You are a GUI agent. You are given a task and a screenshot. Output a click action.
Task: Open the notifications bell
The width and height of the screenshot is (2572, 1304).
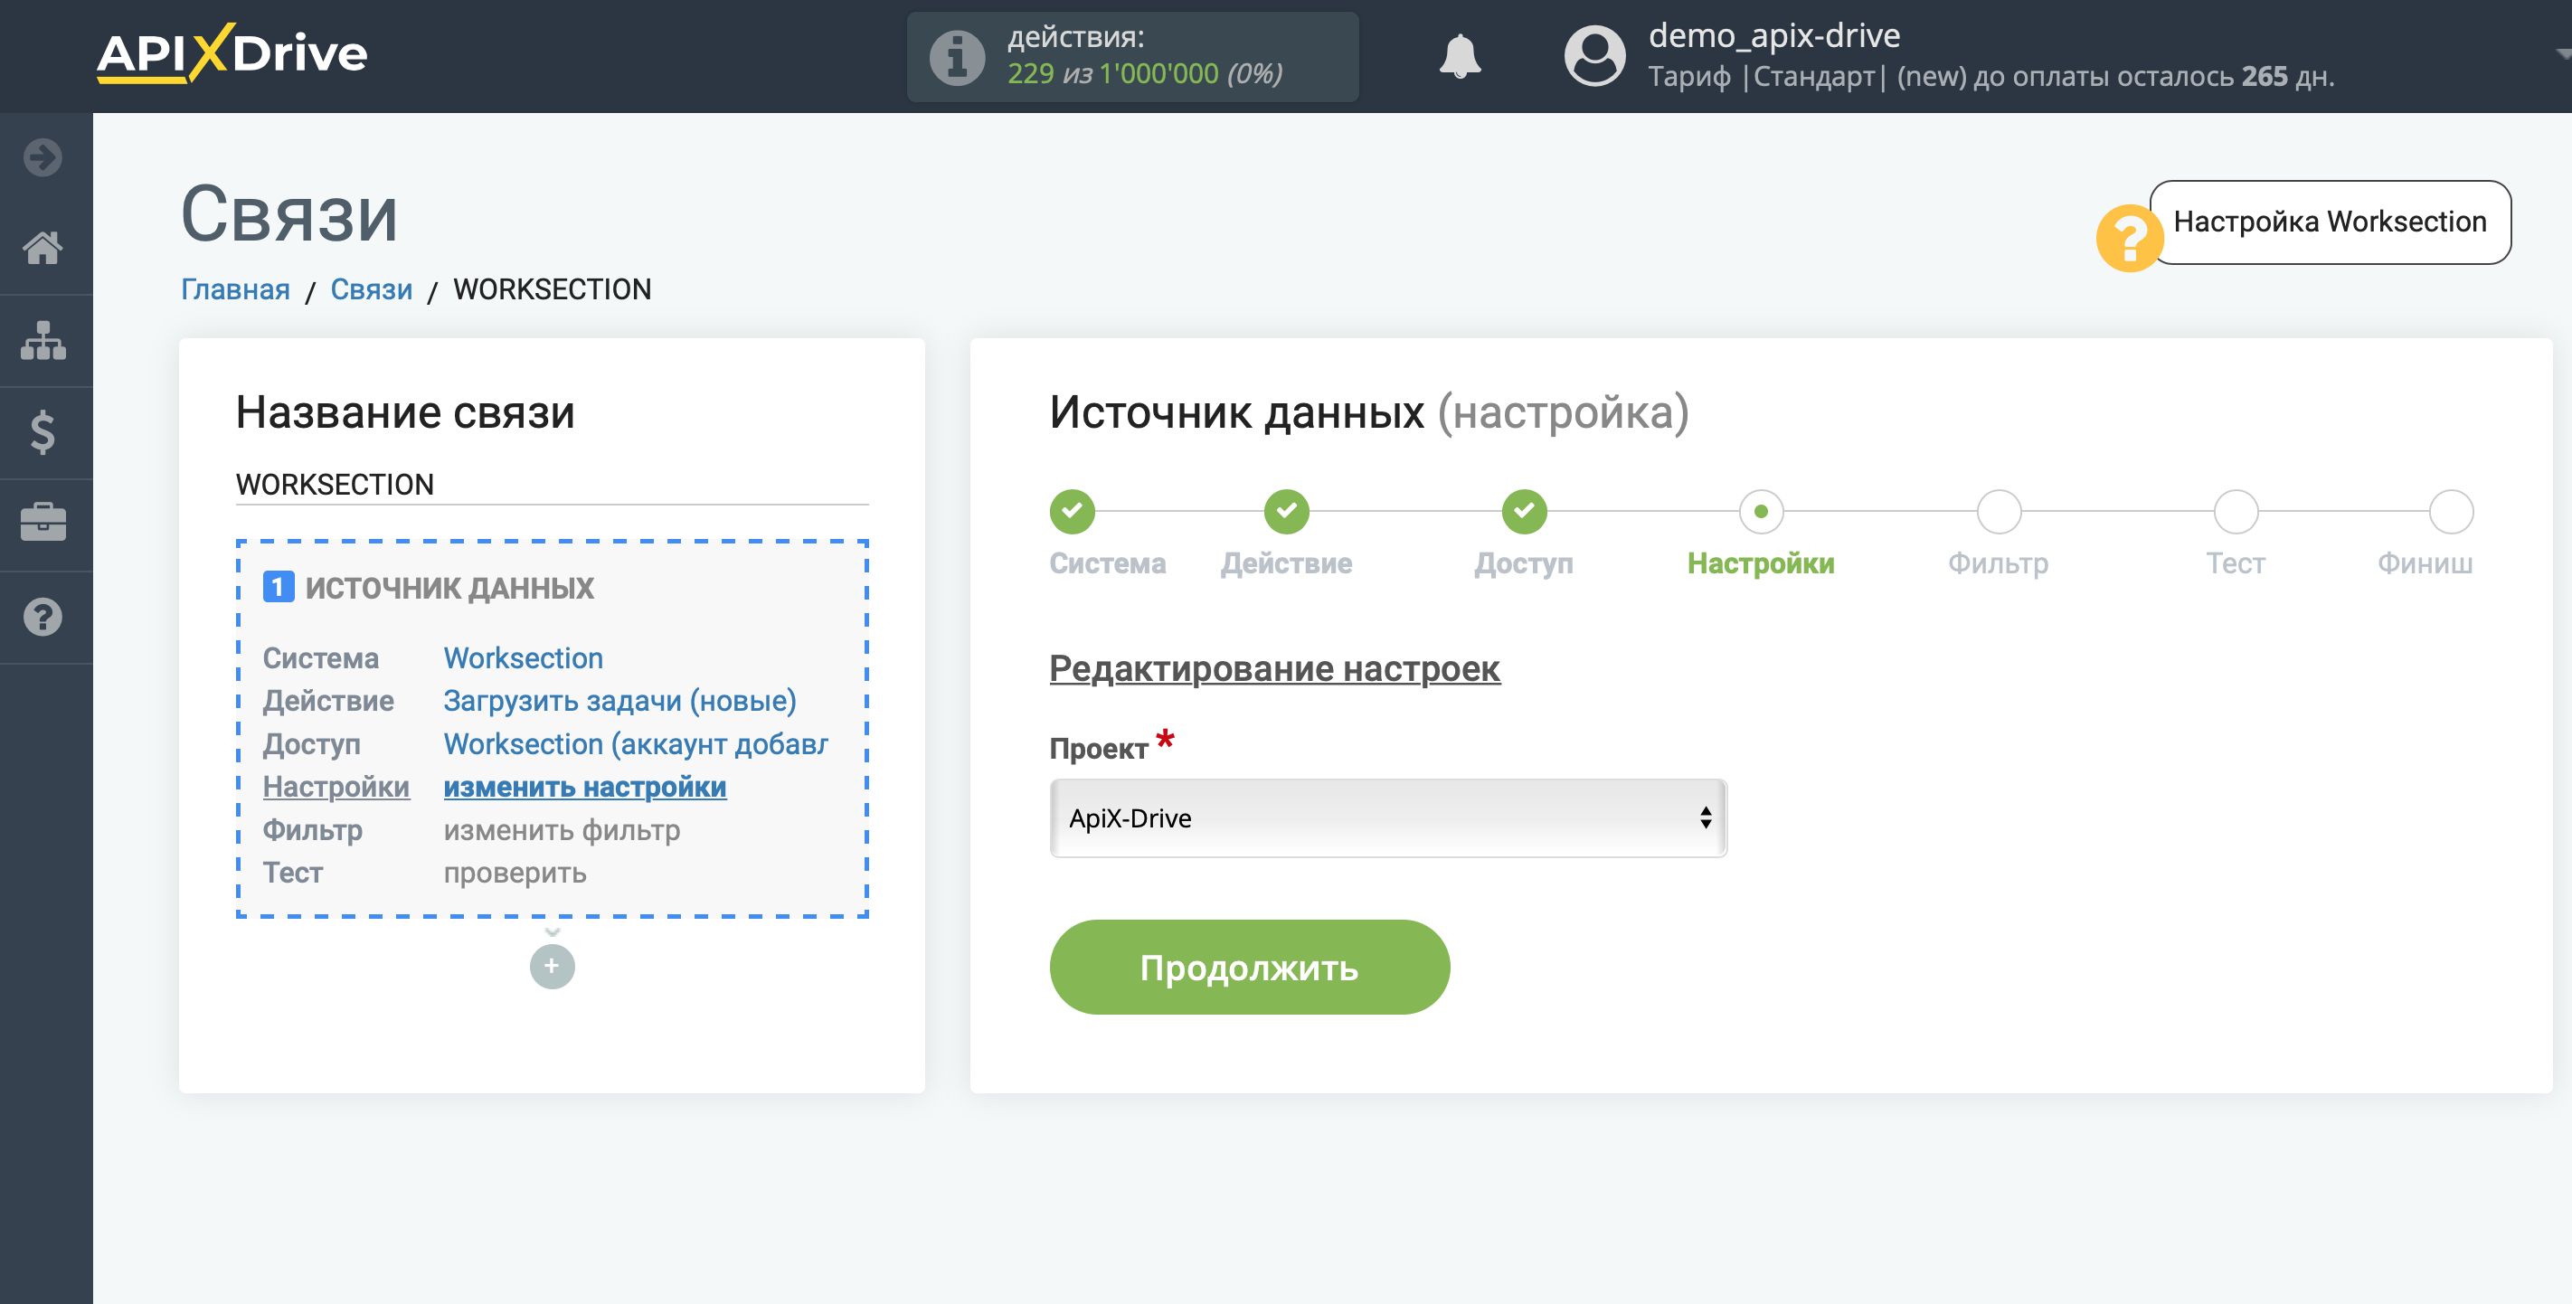pos(1459,56)
